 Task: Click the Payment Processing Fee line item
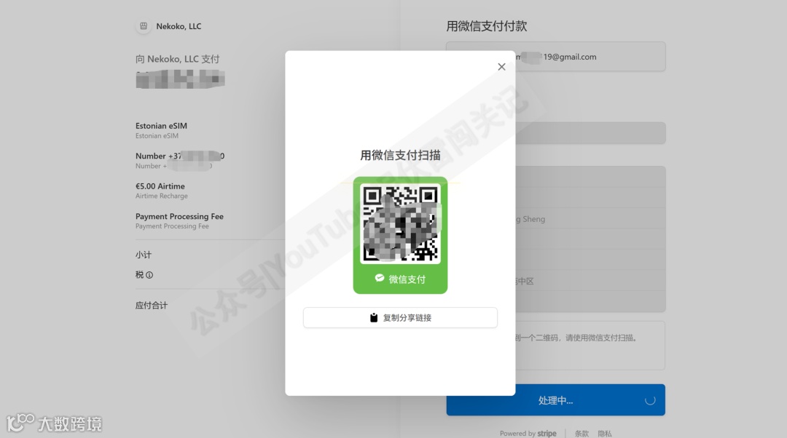coord(179,216)
